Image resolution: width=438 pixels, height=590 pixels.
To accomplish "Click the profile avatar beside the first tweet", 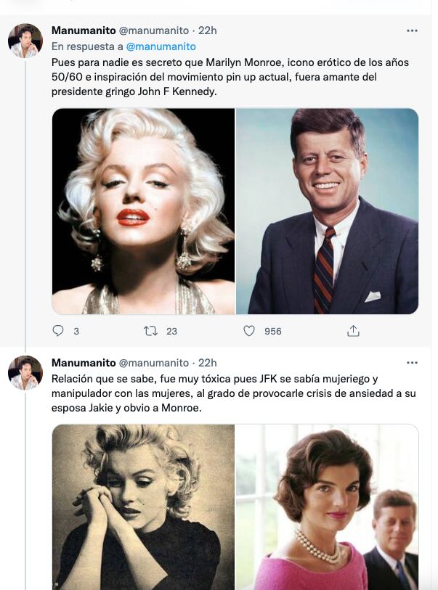I will tap(25, 41).
